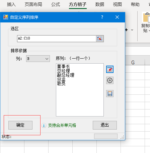Image resolution: width=150 pixels, height=153 pixels.
Task: Click inside the A2:C10 range input field
Action: 57,39
